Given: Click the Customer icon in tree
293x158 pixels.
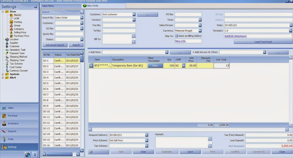Looking at the screenshot, I should [x=7, y=46].
